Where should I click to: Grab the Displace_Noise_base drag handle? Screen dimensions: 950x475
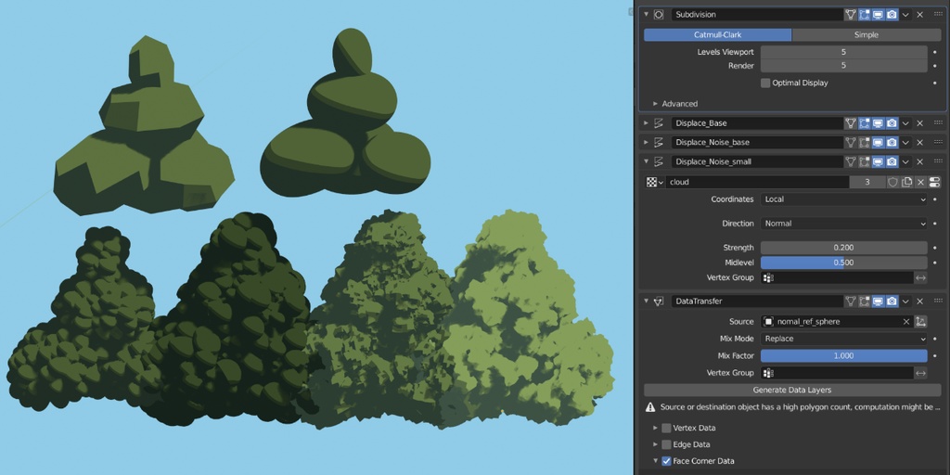937,142
